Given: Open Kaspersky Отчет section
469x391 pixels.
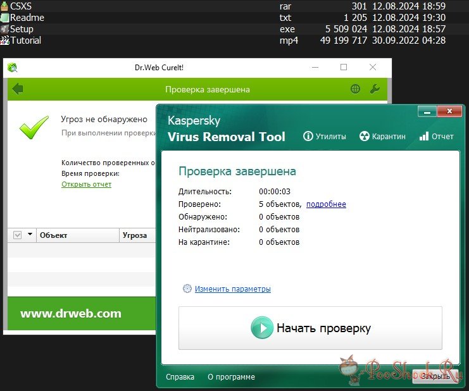Looking at the screenshot, I should coord(436,136).
